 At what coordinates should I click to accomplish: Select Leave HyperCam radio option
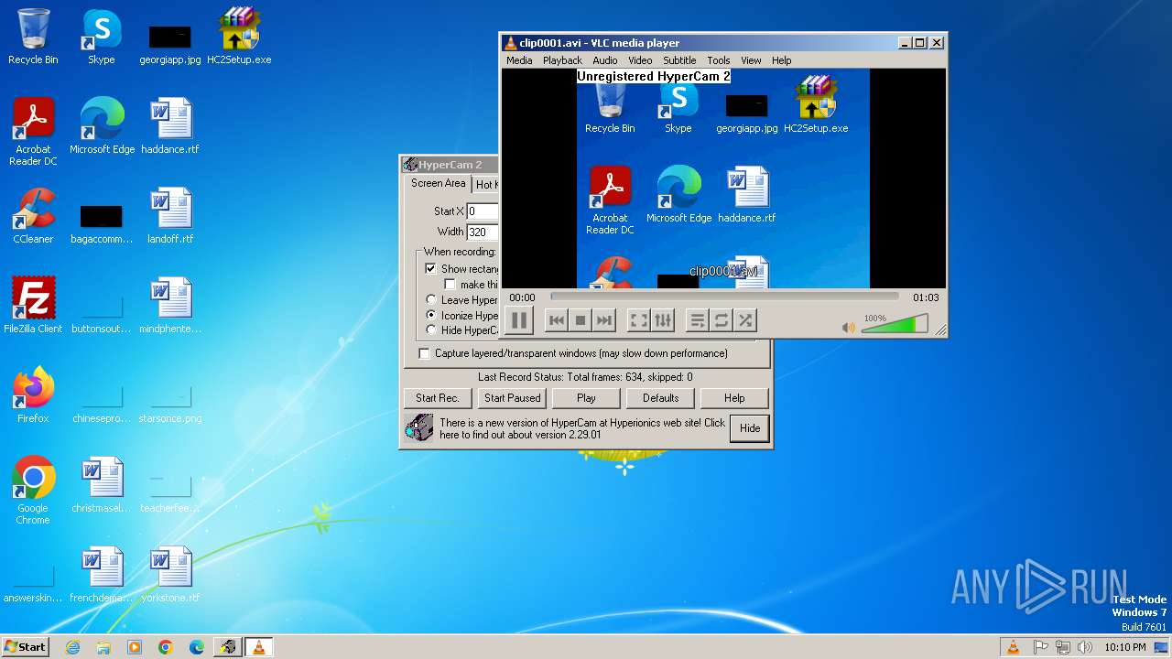coord(431,300)
